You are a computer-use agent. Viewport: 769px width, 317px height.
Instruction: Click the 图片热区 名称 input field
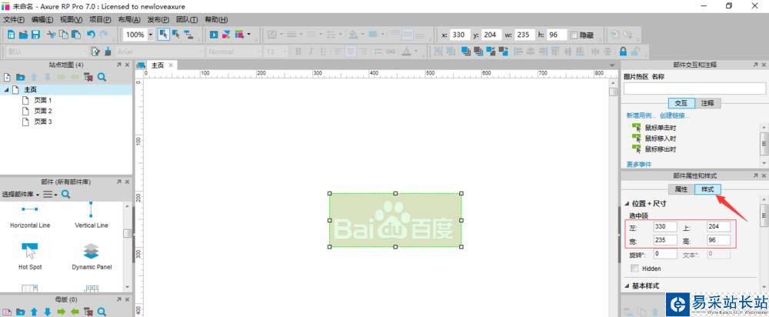(x=694, y=88)
